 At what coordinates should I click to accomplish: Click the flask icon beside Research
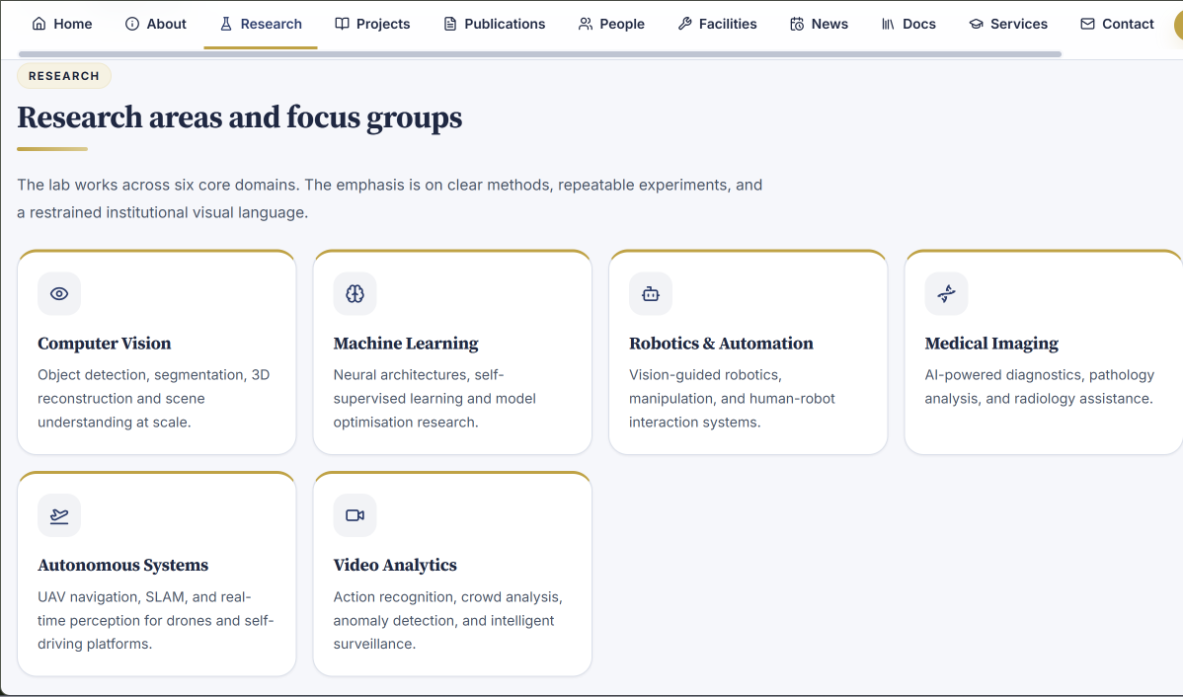point(225,24)
